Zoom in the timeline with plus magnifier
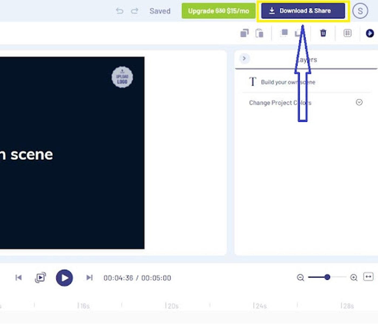This screenshot has width=378, height=324. pyautogui.click(x=353, y=277)
